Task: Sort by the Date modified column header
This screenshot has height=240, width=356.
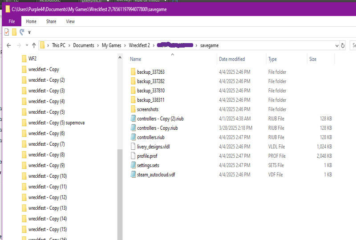Action: pos(232,59)
